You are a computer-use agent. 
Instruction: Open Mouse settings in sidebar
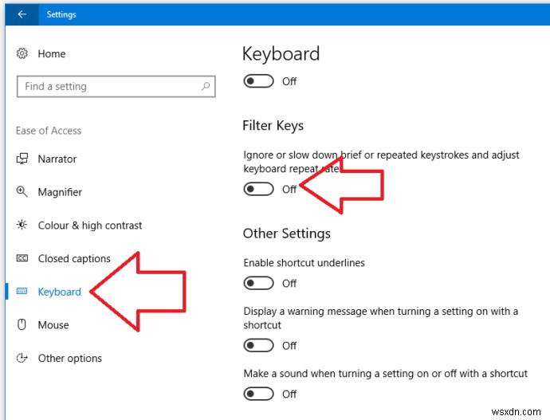tap(53, 325)
